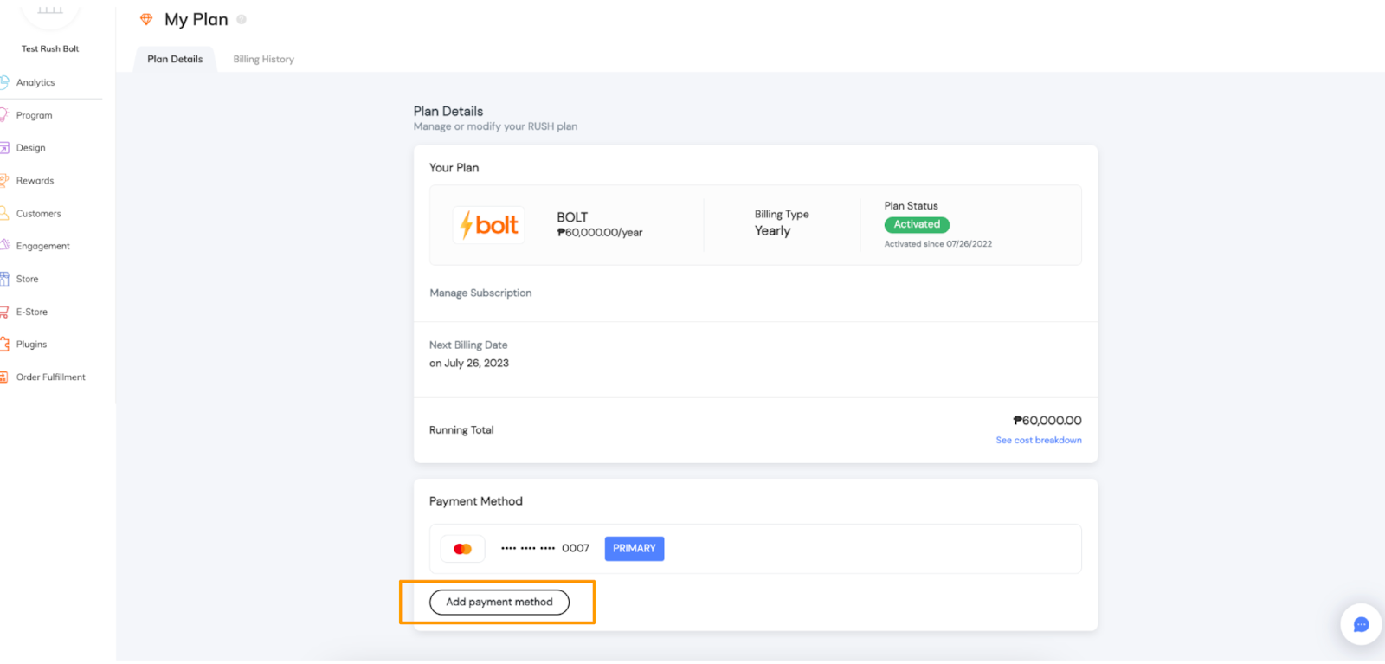The width and height of the screenshot is (1385, 664).
Task: Click the Program icon in sidebar
Action: click(x=4, y=115)
